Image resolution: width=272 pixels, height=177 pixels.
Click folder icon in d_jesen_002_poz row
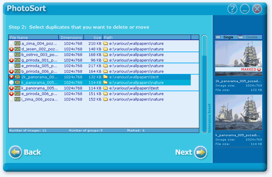coord(106,49)
